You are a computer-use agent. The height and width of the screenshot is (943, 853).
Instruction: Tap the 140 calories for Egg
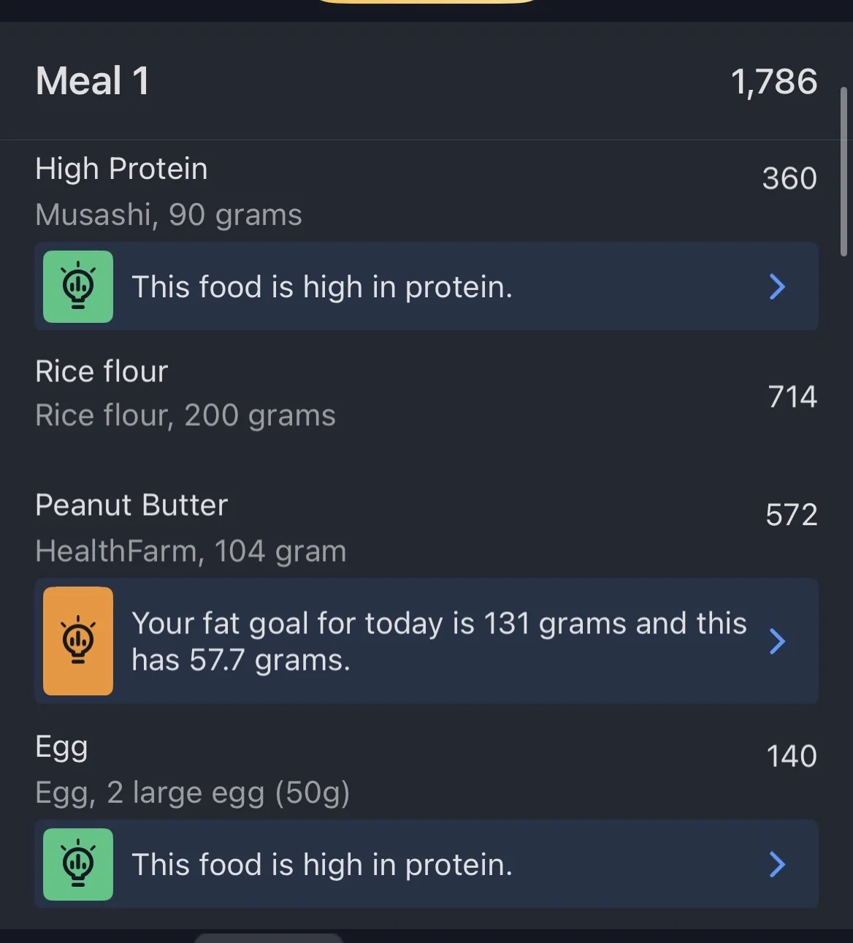pyautogui.click(x=791, y=756)
